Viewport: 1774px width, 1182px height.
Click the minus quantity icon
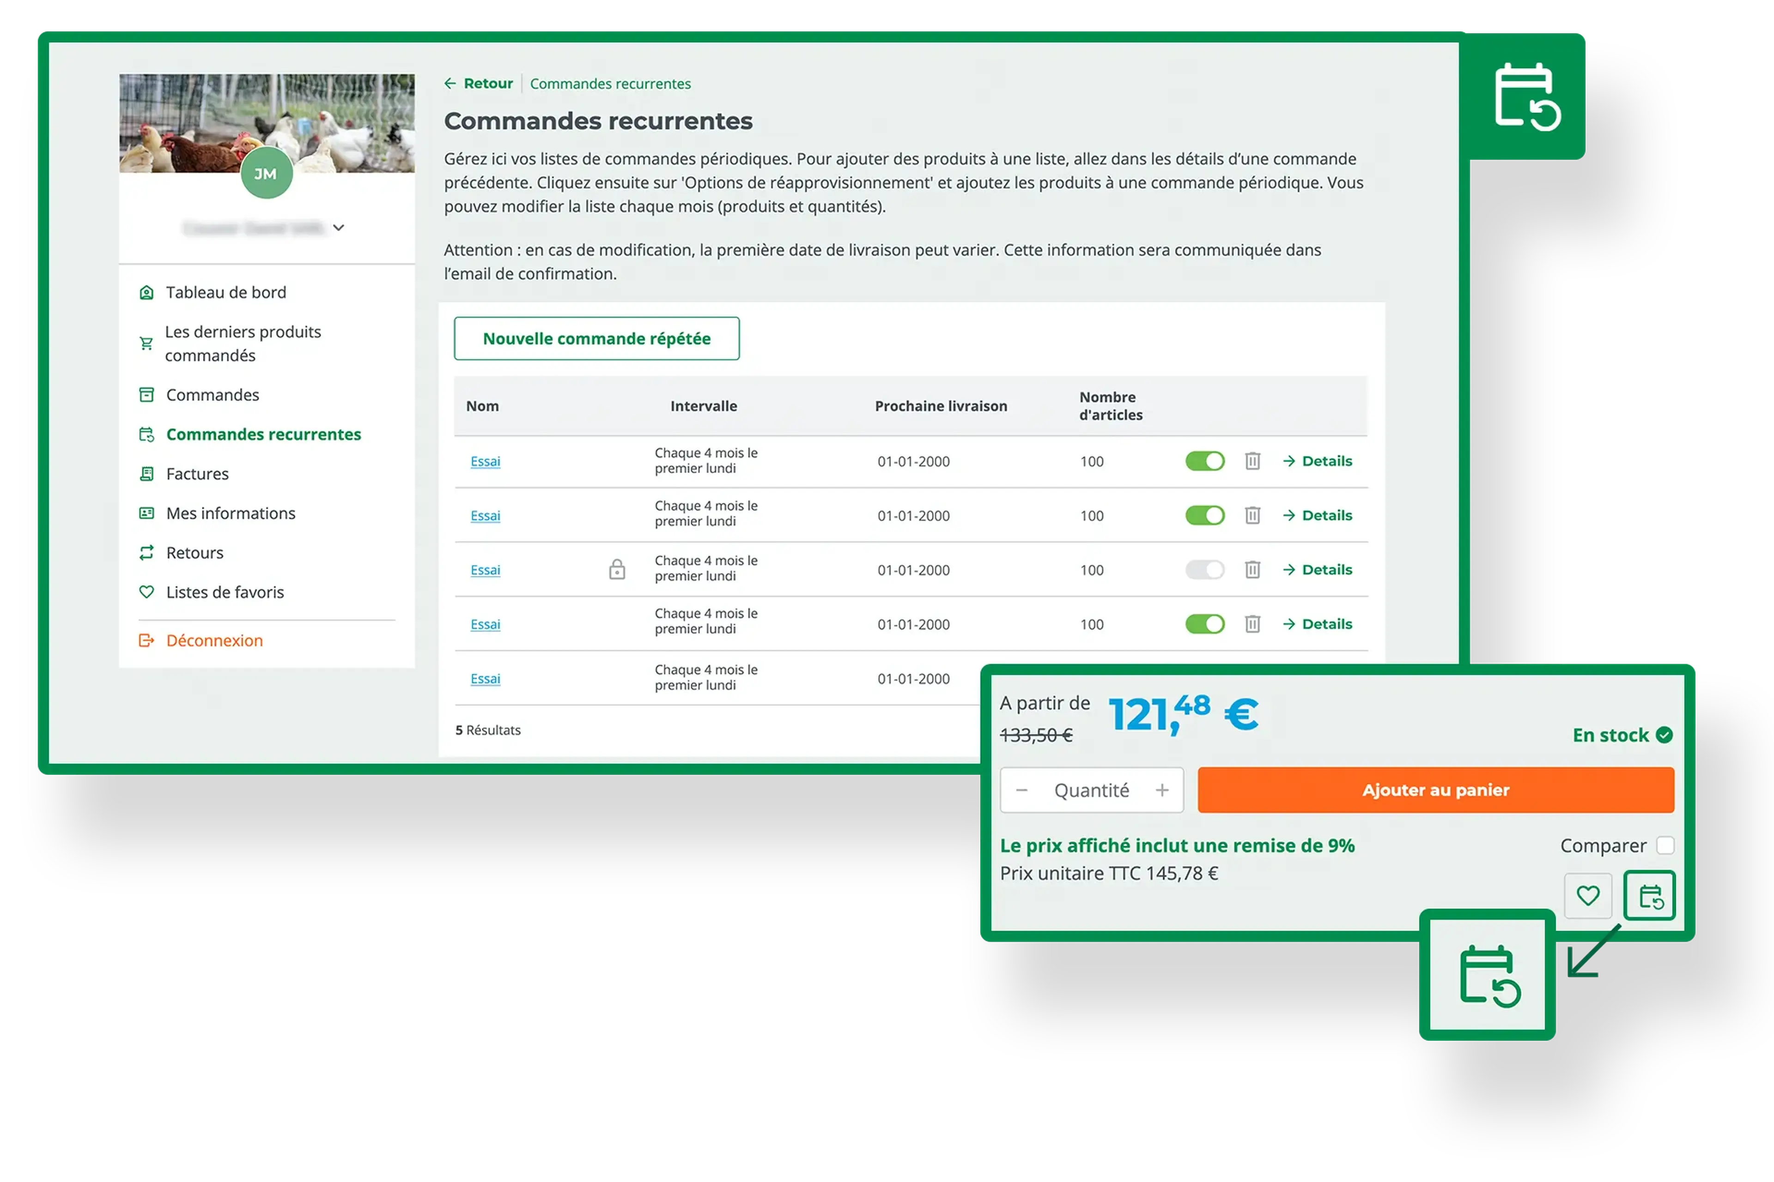point(1022,790)
